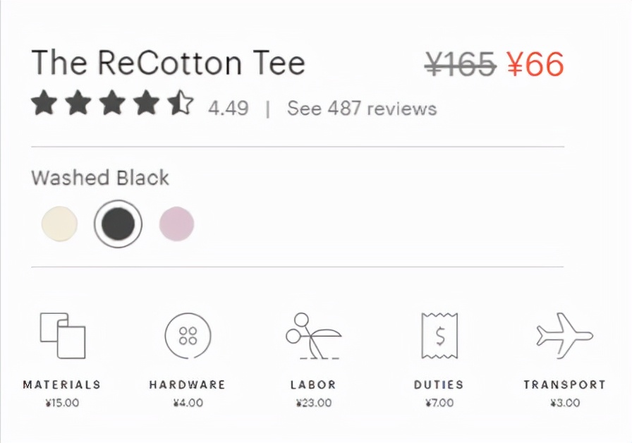The image size is (632, 443).
Task: Select the pink color swatch
Action: 176,224
